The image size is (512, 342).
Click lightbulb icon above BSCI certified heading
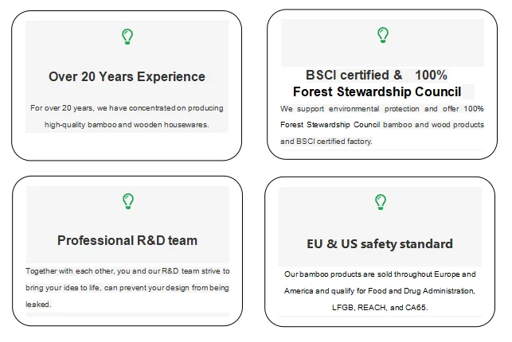pos(383,35)
